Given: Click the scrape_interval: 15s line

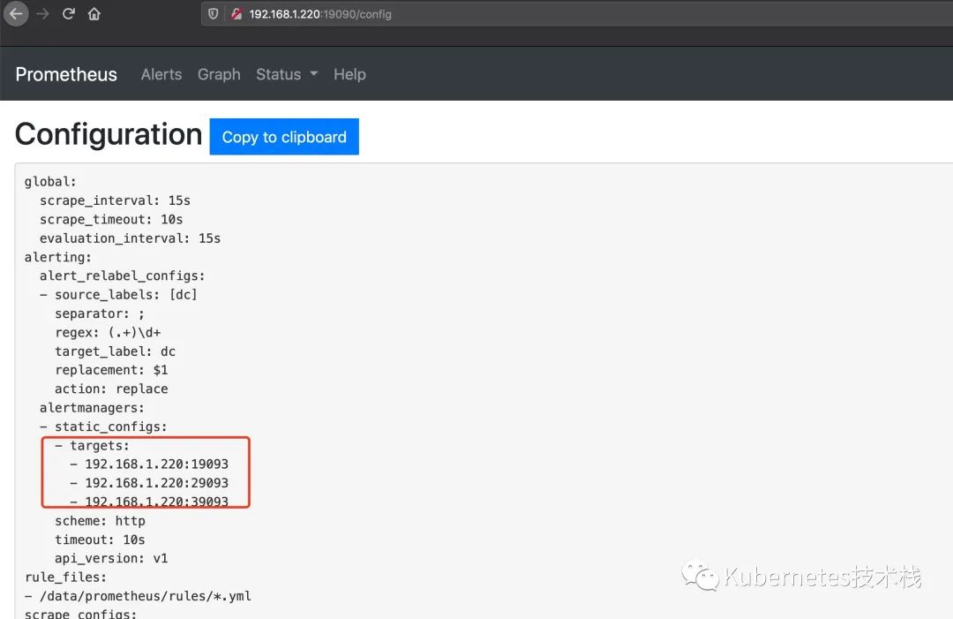Looking at the screenshot, I should (115, 200).
